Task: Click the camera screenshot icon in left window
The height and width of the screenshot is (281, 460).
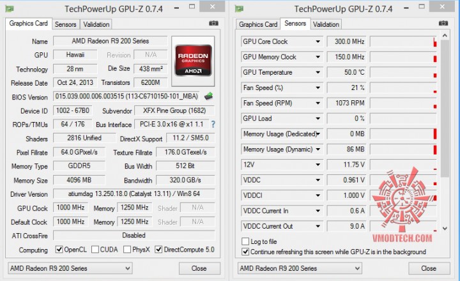Action: pos(213,23)
